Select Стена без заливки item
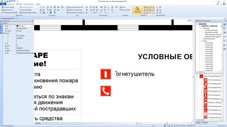This screenshot has width=227, height=127. 209,39
